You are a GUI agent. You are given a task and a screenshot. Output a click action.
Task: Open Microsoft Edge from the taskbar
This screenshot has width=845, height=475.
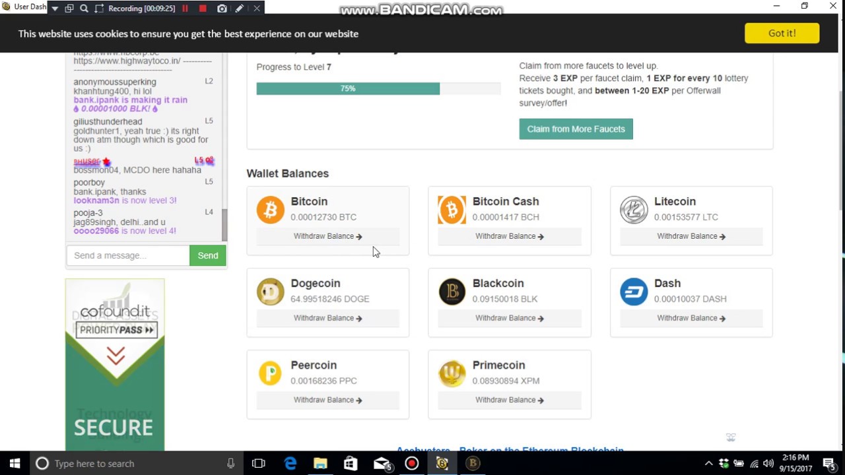[290, 463]
